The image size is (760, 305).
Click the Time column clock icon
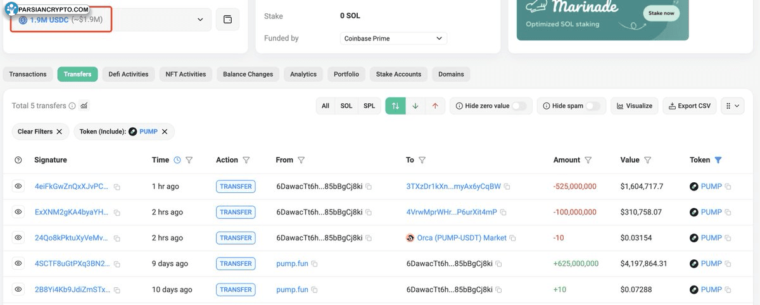click(x=177, y=160)
